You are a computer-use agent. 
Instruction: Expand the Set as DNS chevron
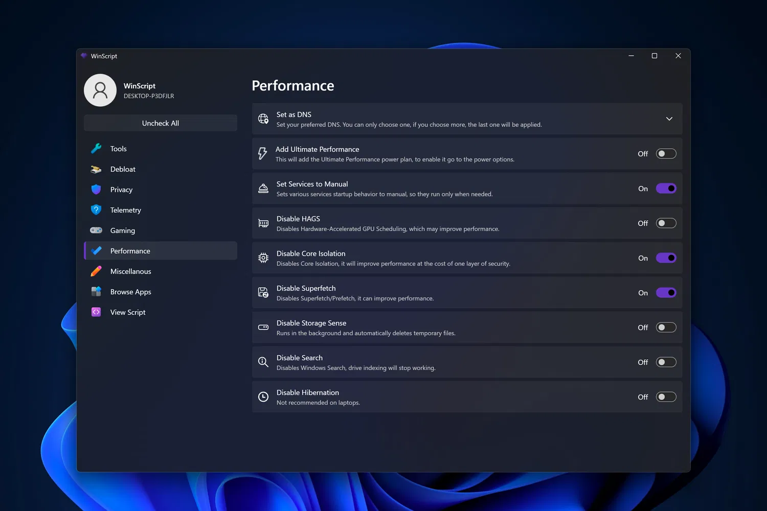tap(669, 119)
